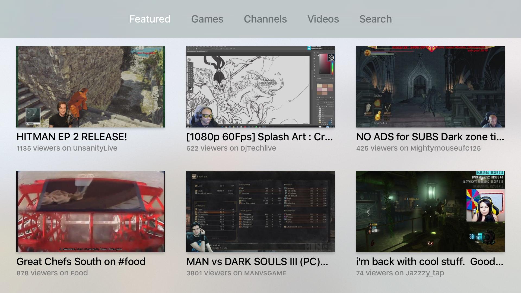Open the Games tab

click(207, 19)
